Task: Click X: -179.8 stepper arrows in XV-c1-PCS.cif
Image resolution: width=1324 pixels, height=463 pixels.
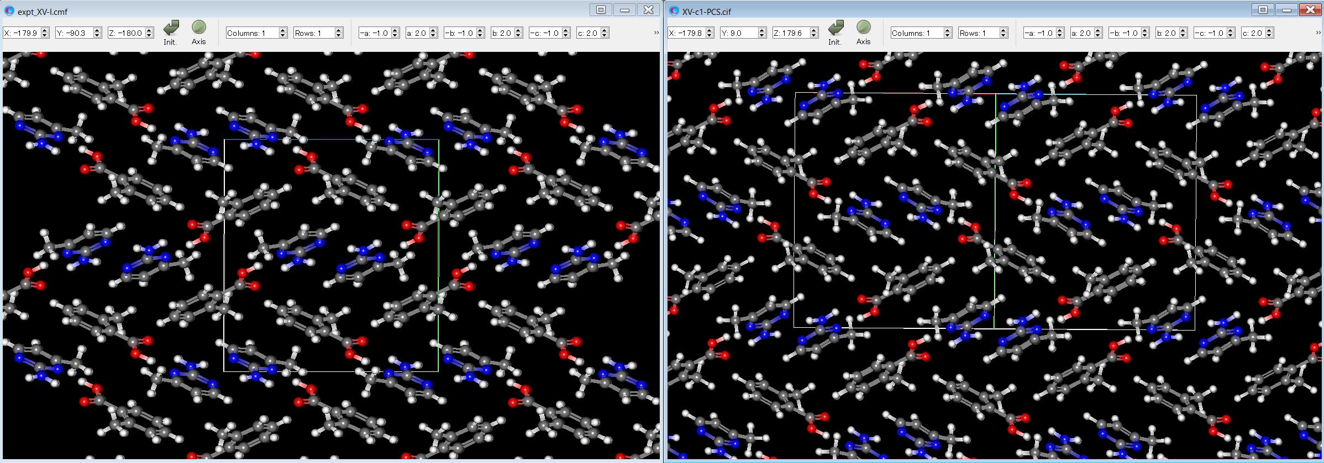Action: tap(710, 33)
